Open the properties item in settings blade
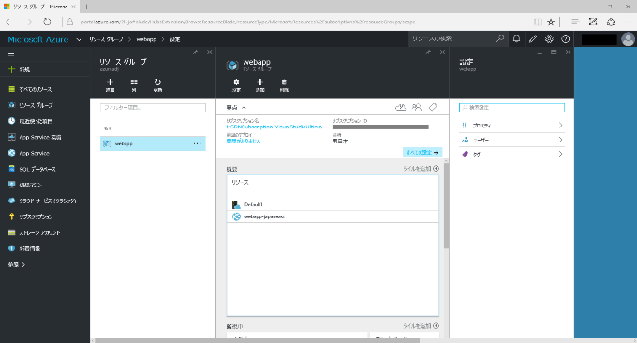 click(511, 126)
